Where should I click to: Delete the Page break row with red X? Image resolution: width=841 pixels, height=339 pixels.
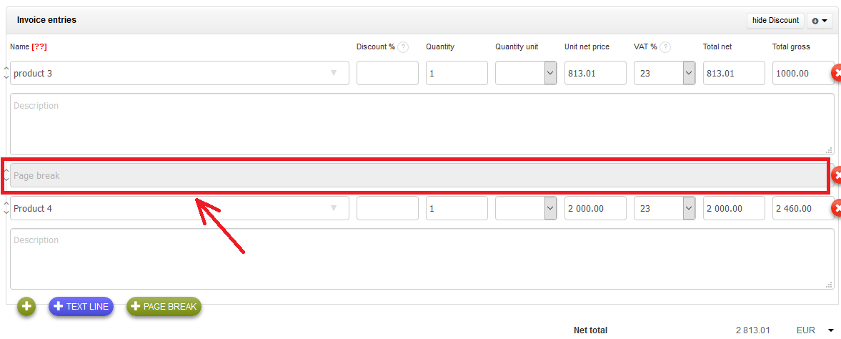point(837,175)
